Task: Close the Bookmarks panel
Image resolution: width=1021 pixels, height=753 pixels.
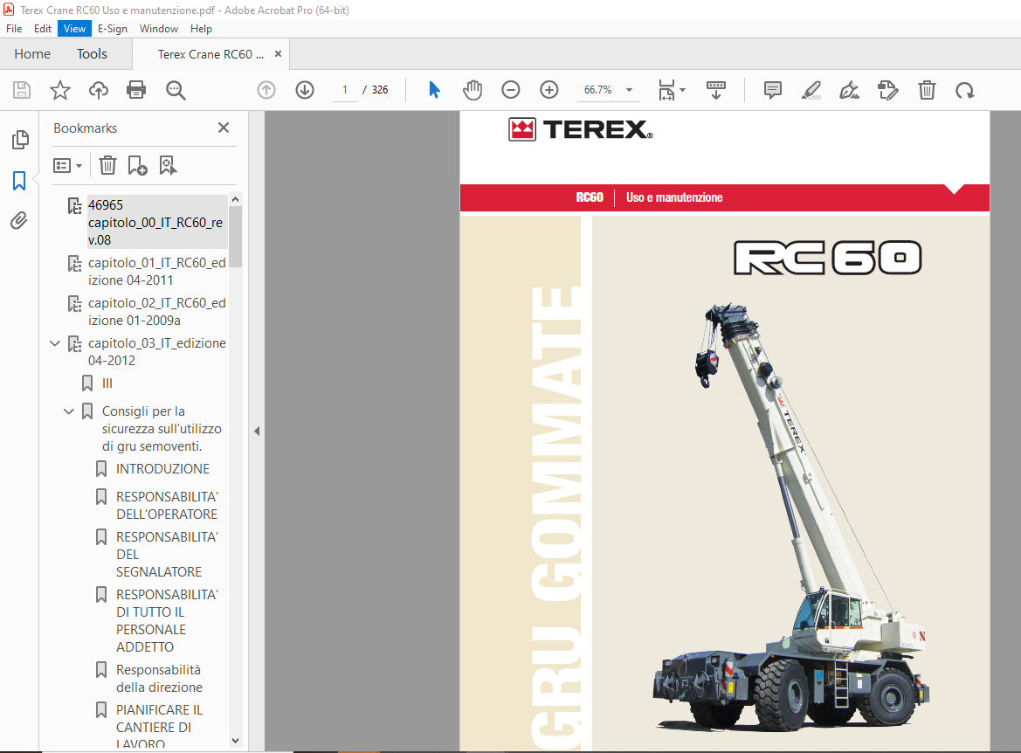Action: [224, 128]
